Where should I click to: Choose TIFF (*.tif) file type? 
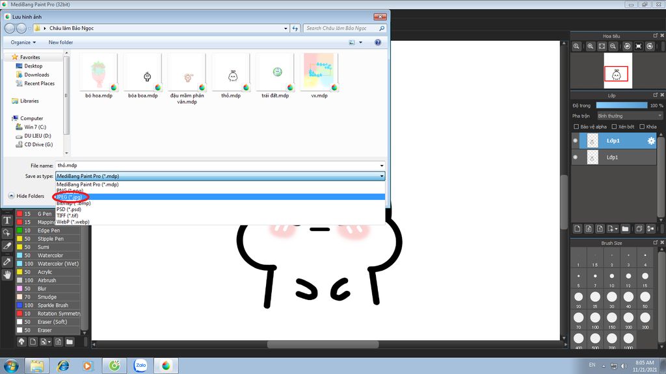220,216
